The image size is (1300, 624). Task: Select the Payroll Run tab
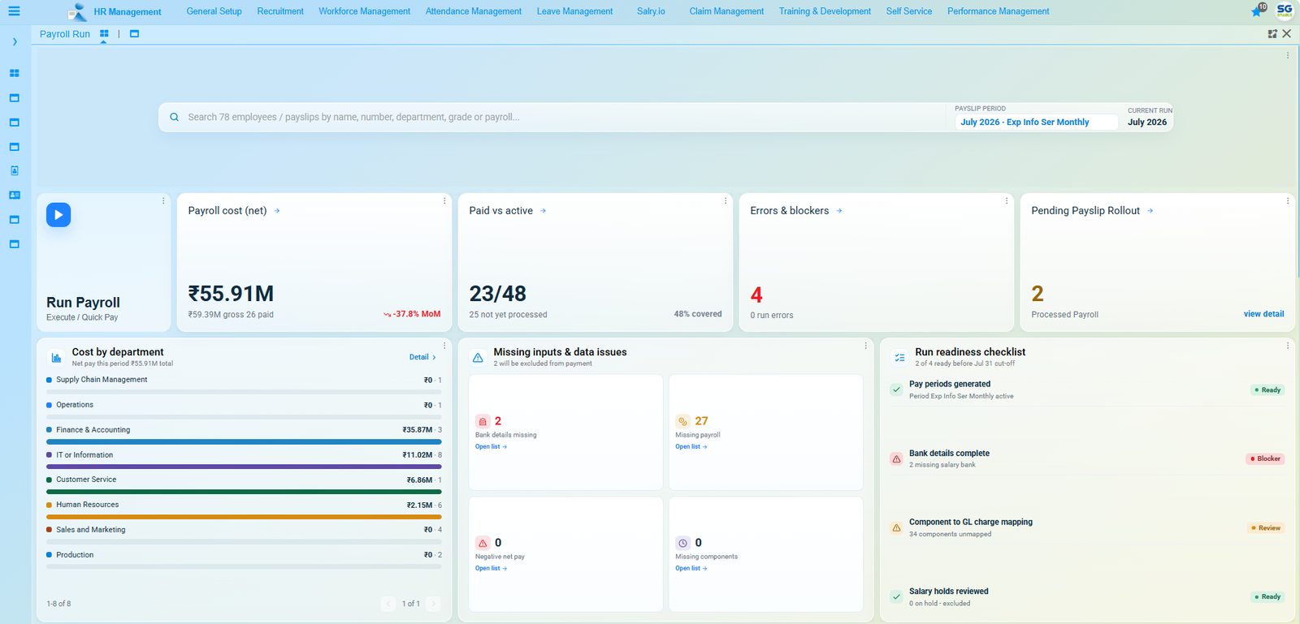click(65, 34)
